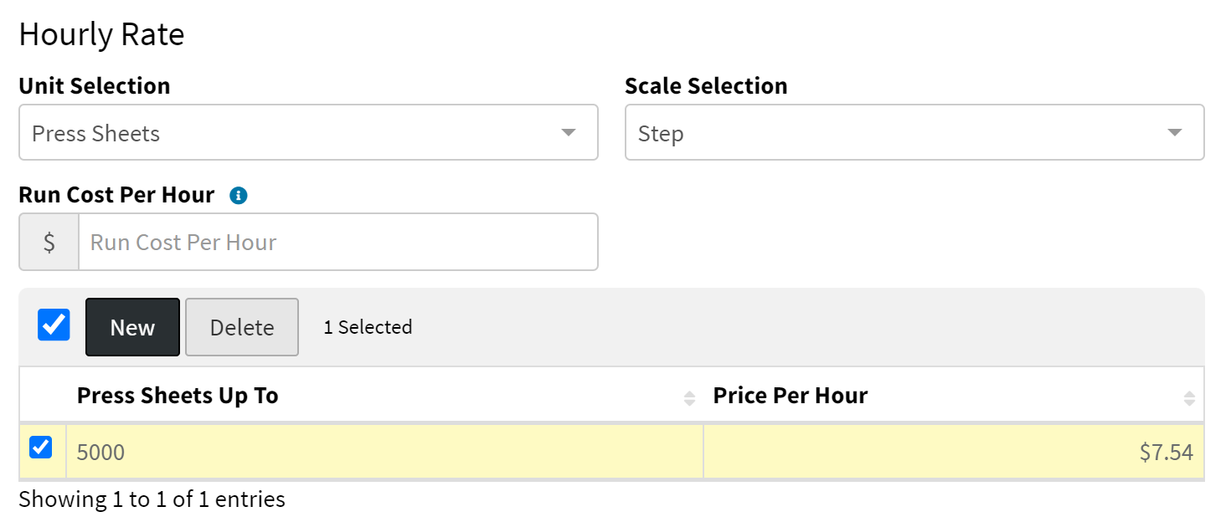
Task: Toggle the select-all checkbox beside New
Action: (x=54, y=325)
